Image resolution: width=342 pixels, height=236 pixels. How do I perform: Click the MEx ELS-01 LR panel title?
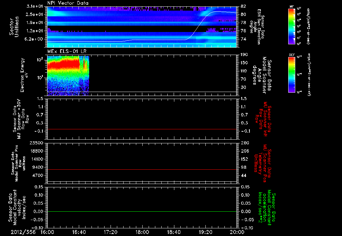[67, 51]
